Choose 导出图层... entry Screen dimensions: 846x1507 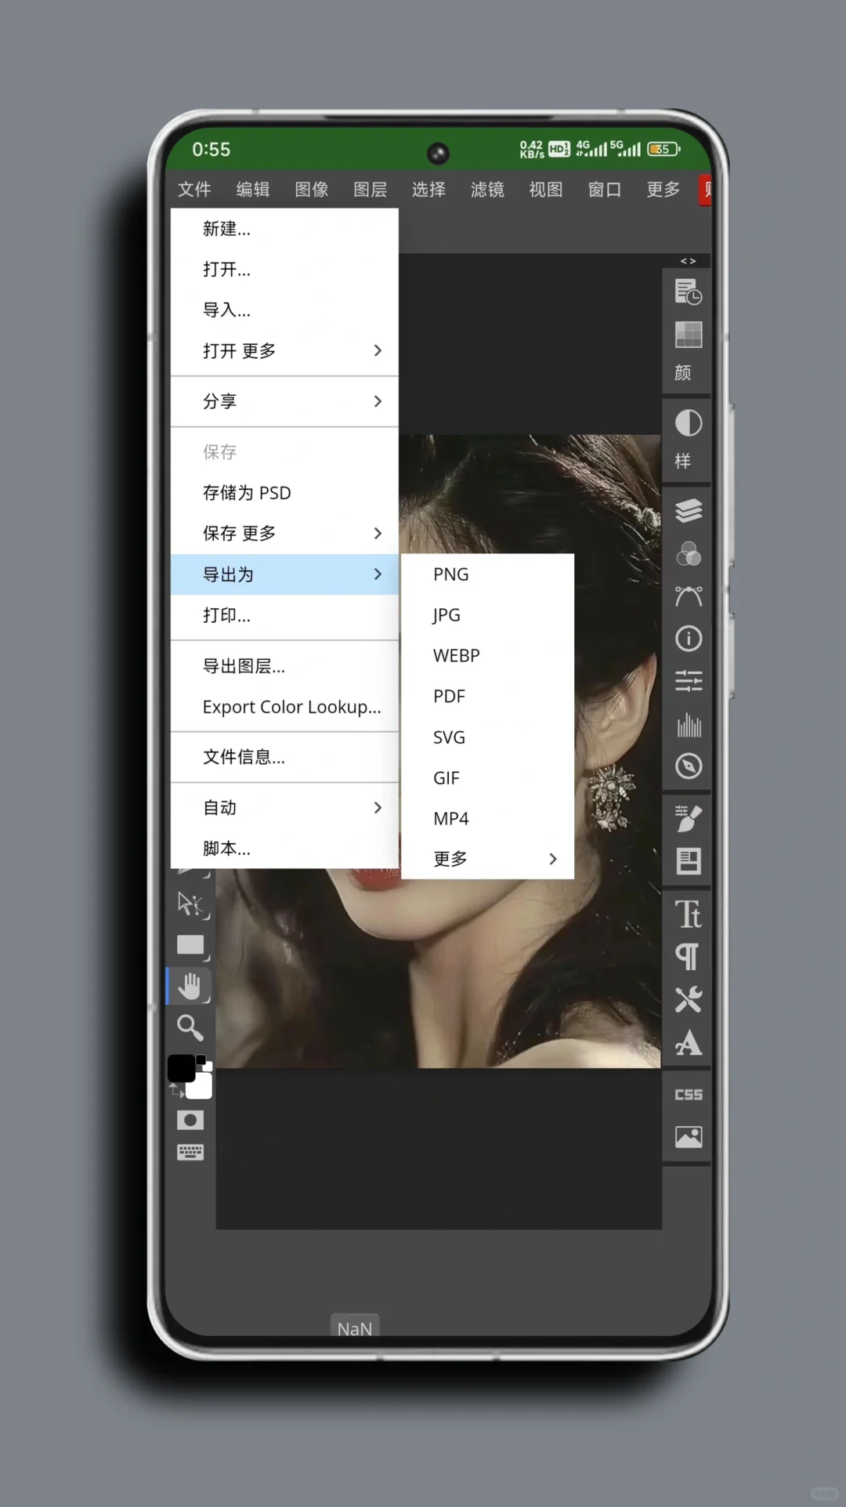click(x=284, y=666)
